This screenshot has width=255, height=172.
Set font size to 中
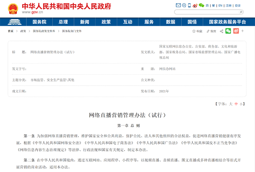point(236,104)
